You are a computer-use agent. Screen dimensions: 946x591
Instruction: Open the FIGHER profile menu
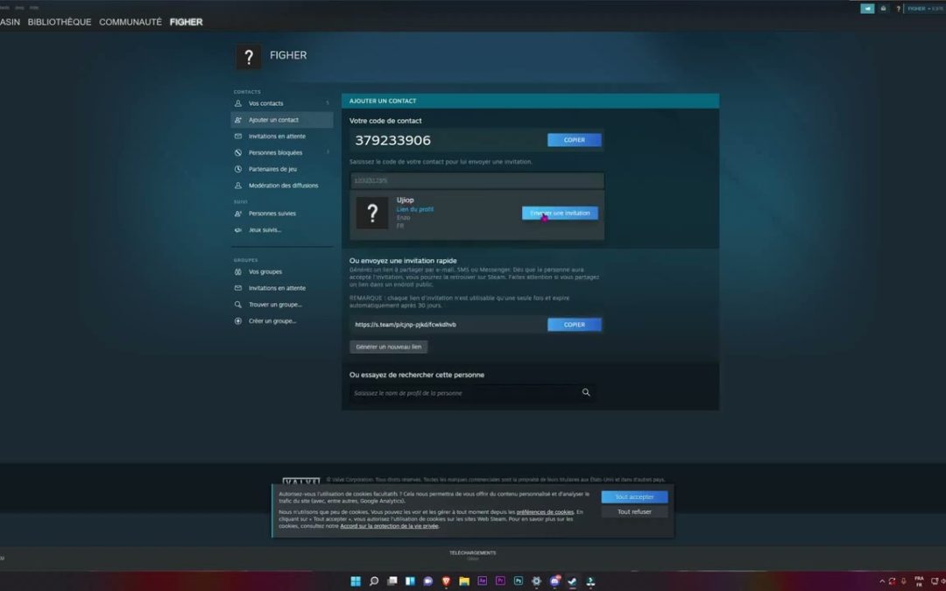[186, 22]
